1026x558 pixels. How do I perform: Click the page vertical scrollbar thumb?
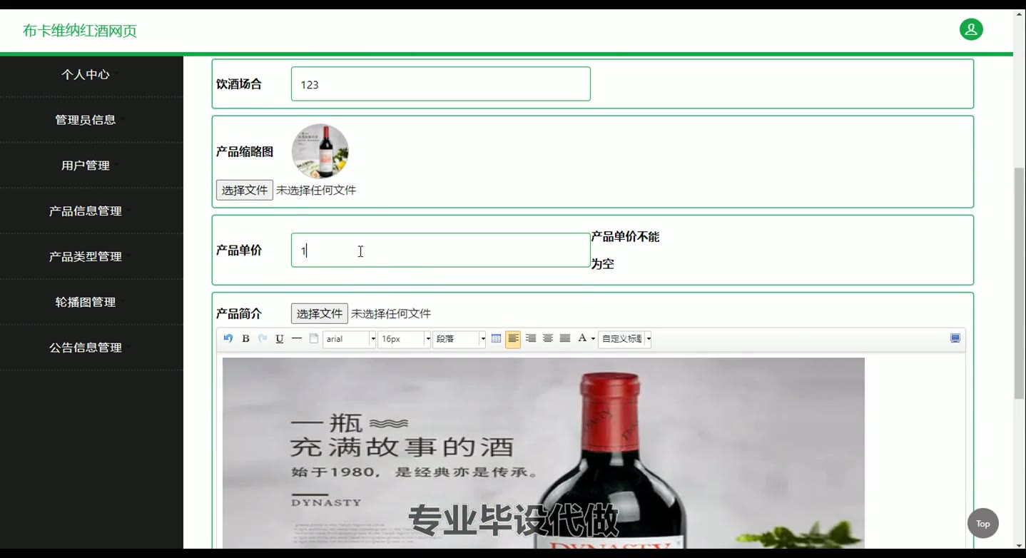pyautogui.click(x=1020, y=284)
